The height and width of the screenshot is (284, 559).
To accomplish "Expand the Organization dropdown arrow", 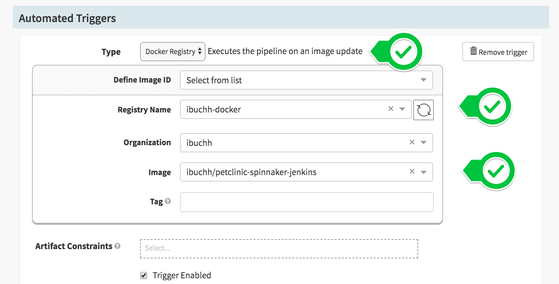I will point(424,143).
